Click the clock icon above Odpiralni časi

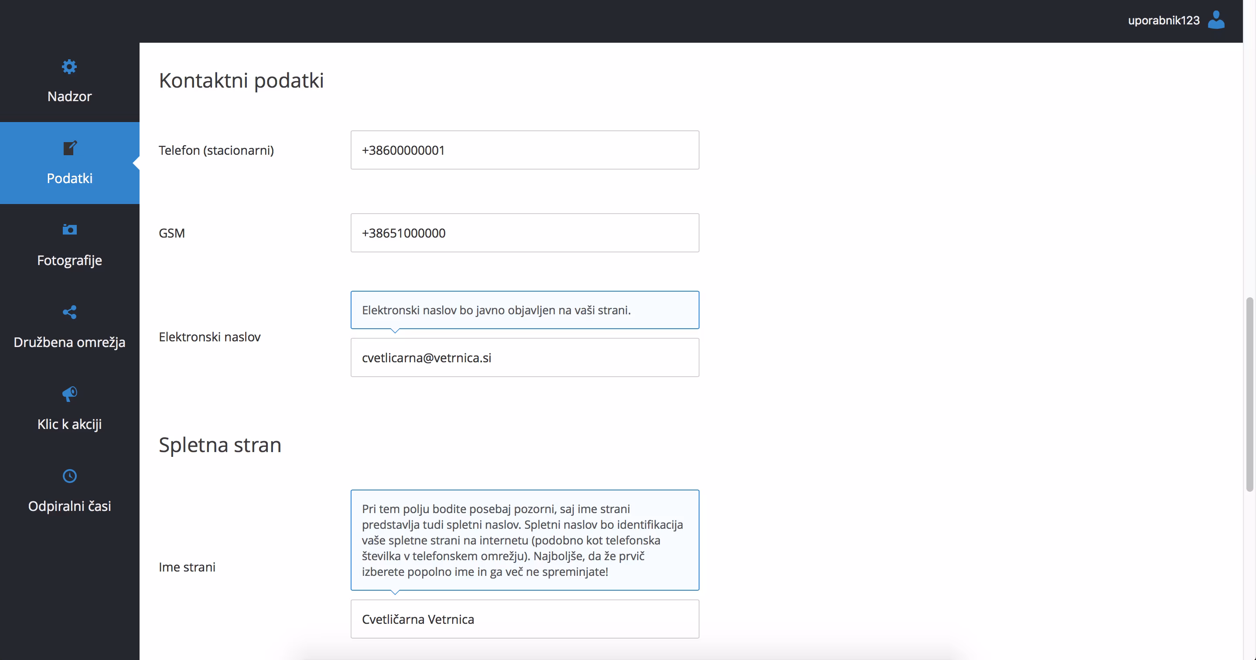point(70,476)
